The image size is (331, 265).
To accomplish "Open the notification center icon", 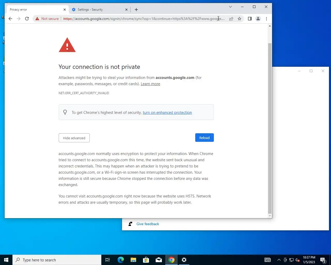I will click(323, 260).
